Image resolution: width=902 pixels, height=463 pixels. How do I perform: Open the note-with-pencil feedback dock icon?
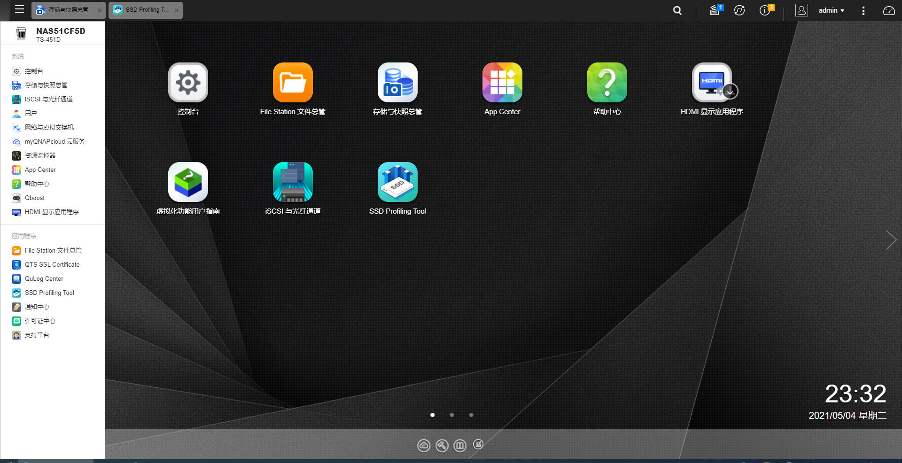coord(478,444)
